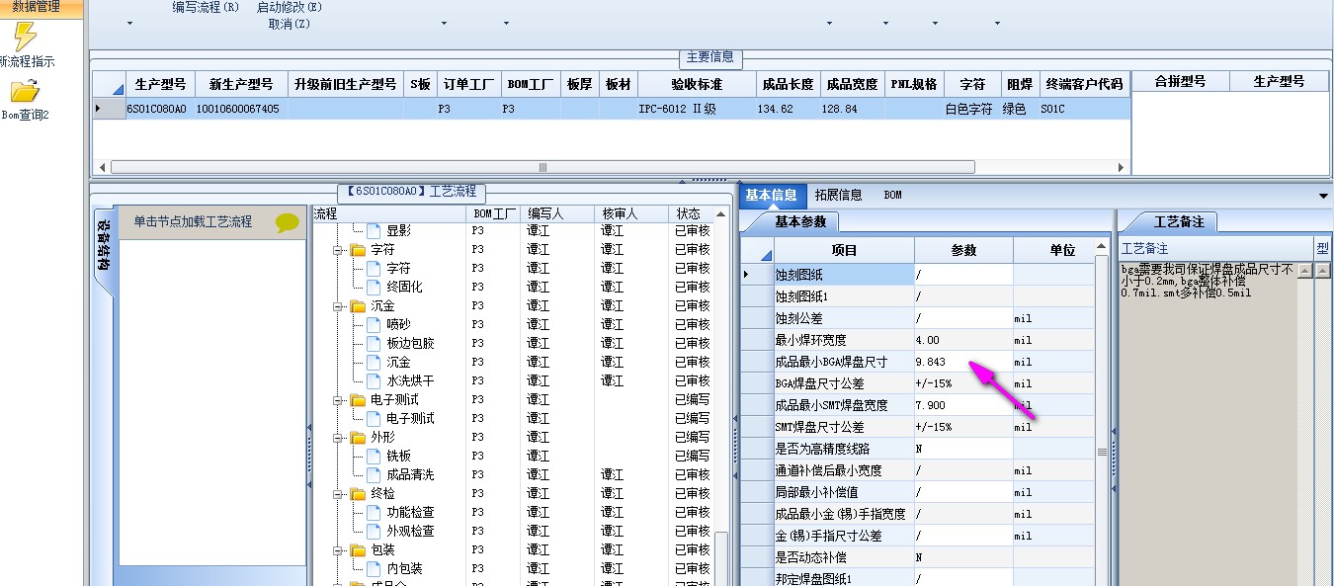The height and width of the screenshot is (586, 1334).
Task: Sort by the 状态 column header
Action: point(689,213)
